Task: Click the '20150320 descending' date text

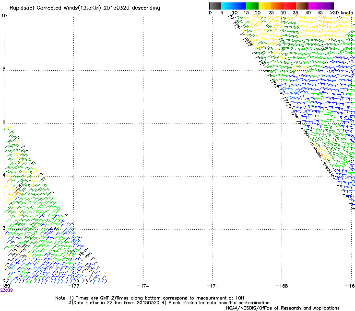Action: coord(132,8)
